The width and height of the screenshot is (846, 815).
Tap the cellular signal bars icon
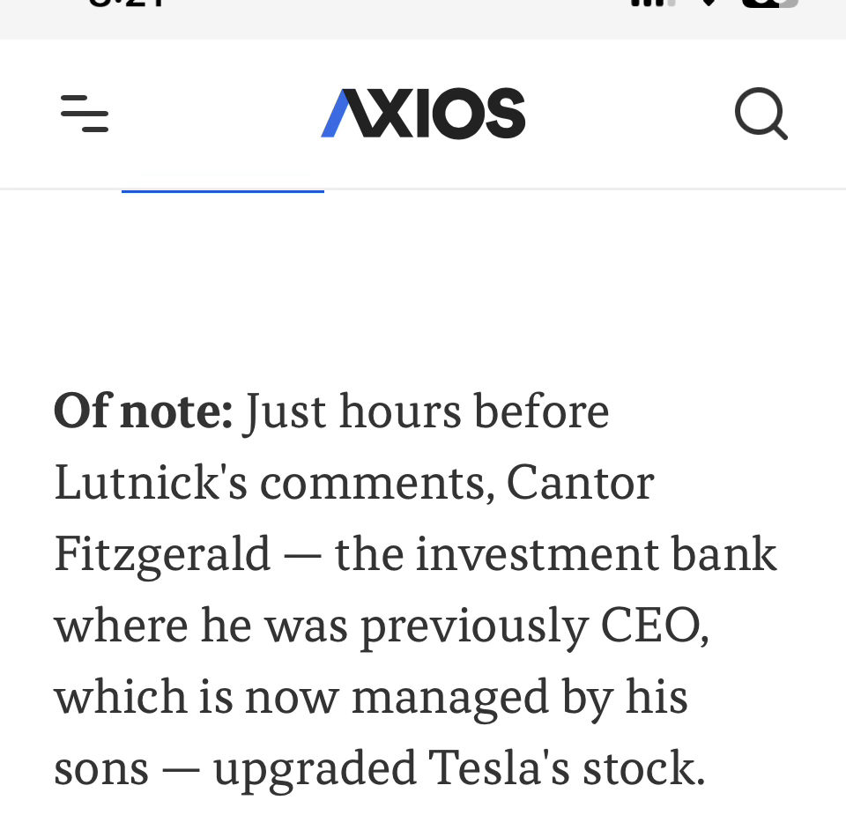tap(653, 4)
